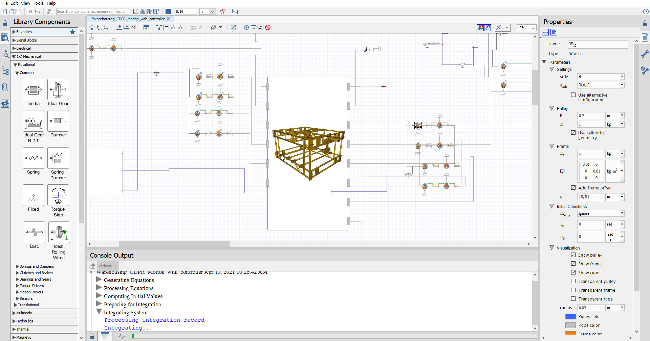
Task: Click the FMU export icon
Action: click(37, 11)
